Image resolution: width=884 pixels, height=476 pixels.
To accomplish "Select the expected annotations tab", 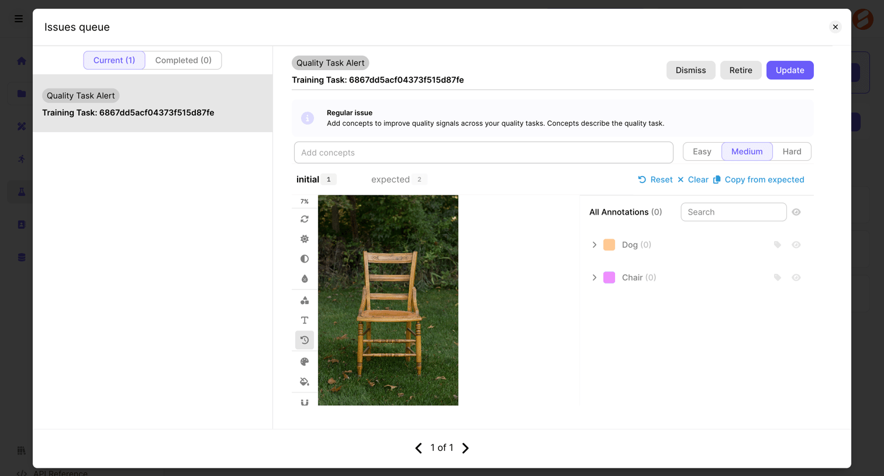I will [399, 180].
